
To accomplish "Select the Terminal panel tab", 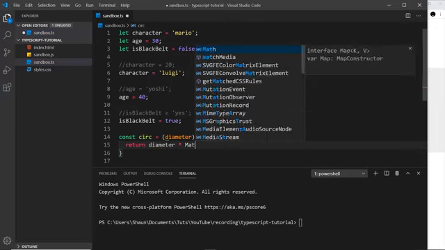I will (187, 174).
